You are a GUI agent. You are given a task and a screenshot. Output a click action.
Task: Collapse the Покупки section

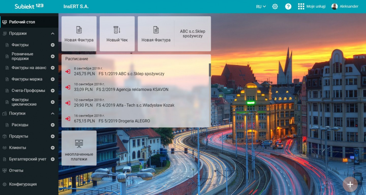pos(53,113)
